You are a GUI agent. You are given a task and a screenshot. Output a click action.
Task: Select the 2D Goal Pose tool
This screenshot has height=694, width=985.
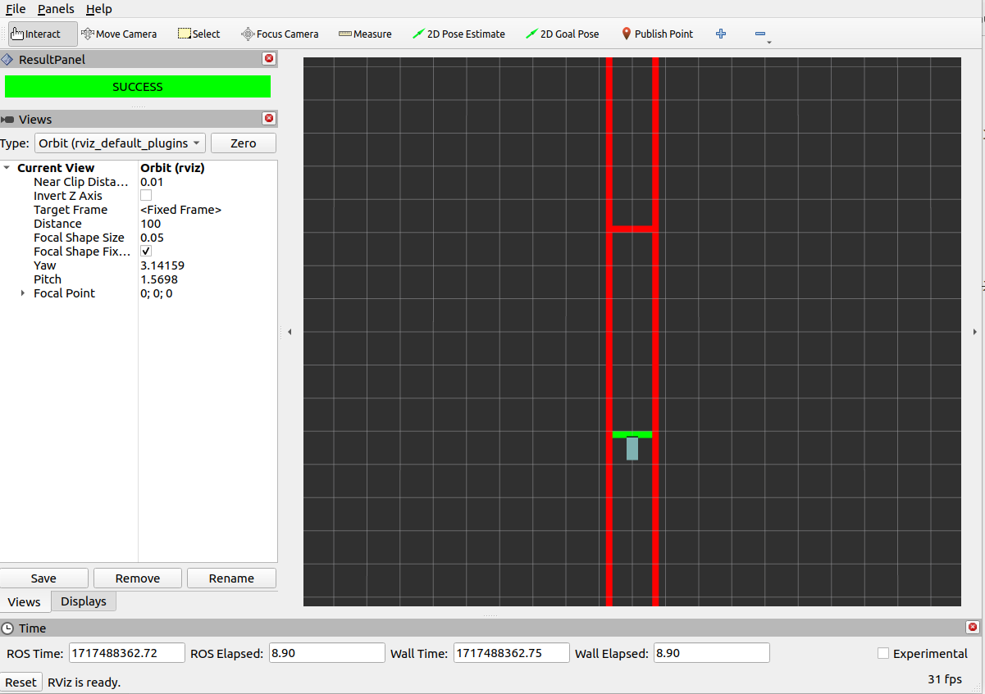tap(563, 34)
